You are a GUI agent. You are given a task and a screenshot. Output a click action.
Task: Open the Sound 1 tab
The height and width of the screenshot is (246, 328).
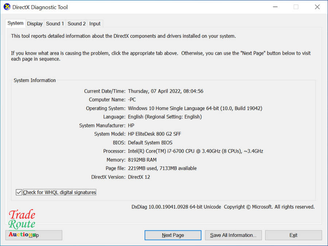coord(55,24)
